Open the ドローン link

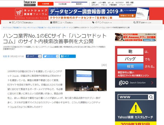coord(104,5)
